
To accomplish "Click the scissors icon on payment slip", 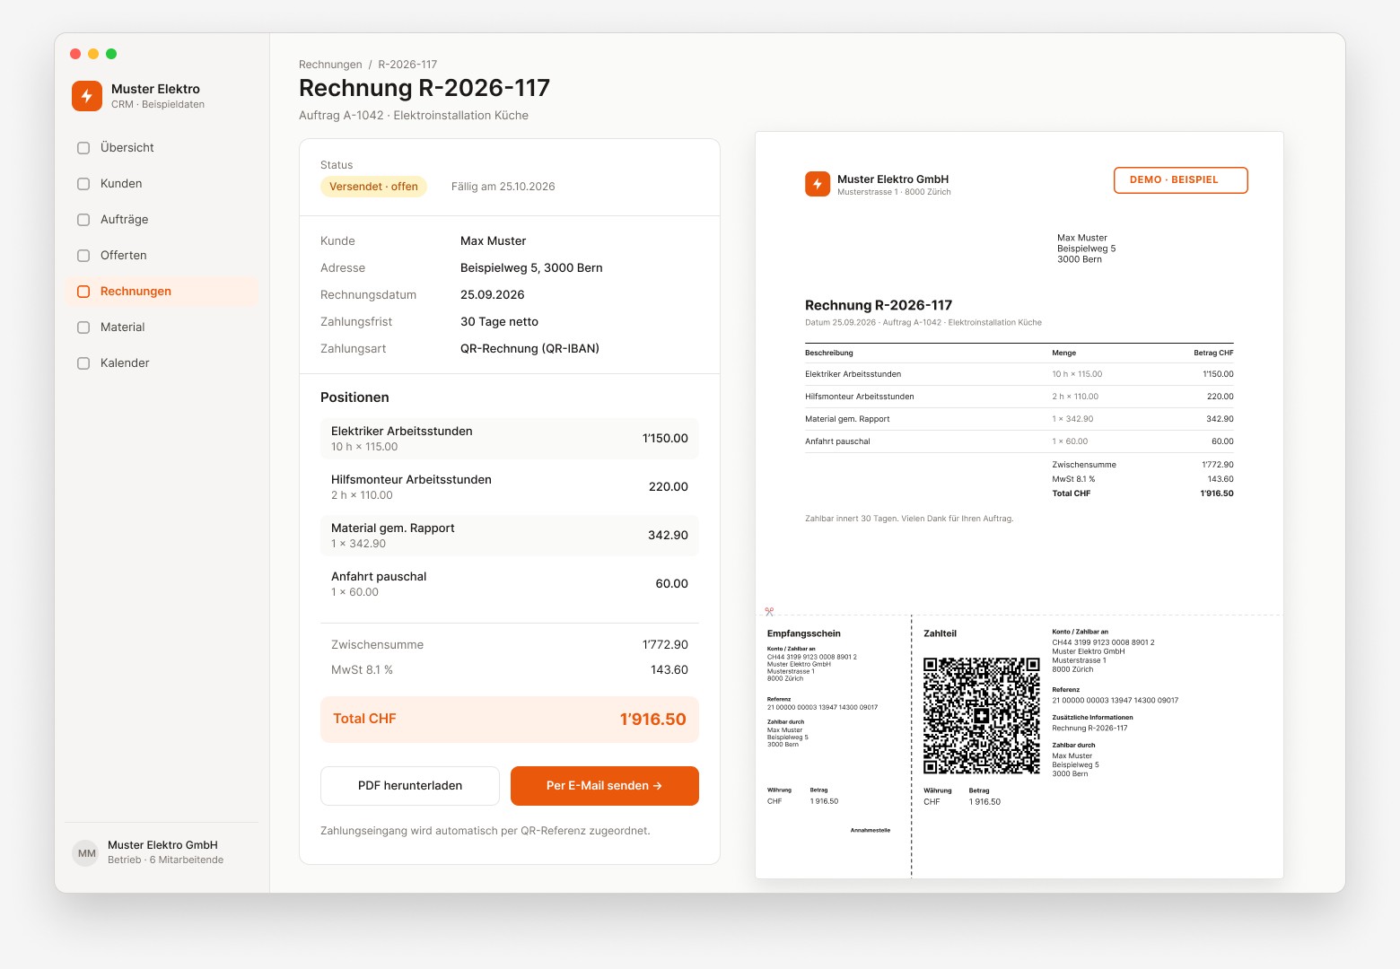I will click(769, 612).
